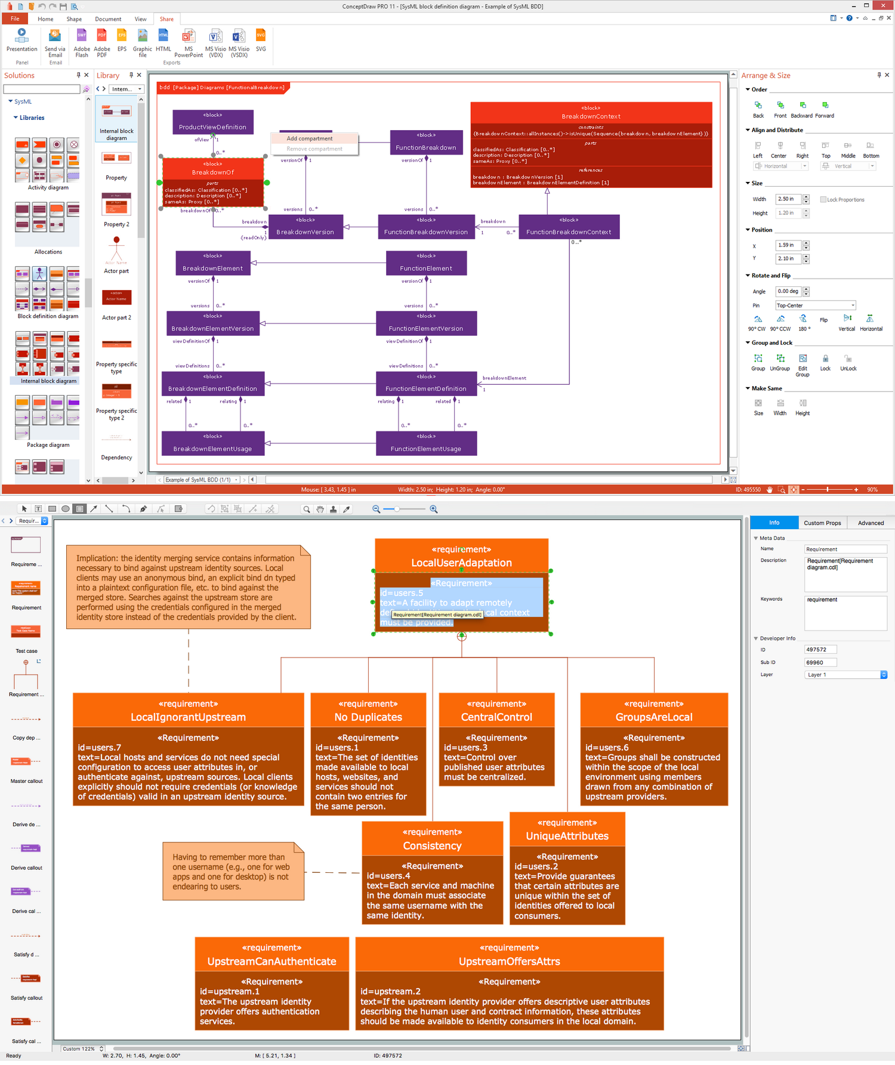Bring object to Front
Viewport: 895px width, 1065px height.
780,109
